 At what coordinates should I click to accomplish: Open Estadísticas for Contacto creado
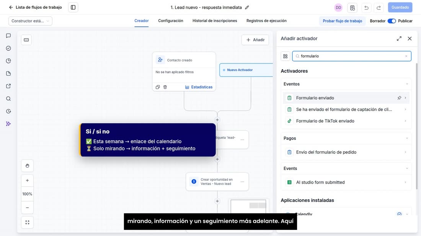pos(199,87)
